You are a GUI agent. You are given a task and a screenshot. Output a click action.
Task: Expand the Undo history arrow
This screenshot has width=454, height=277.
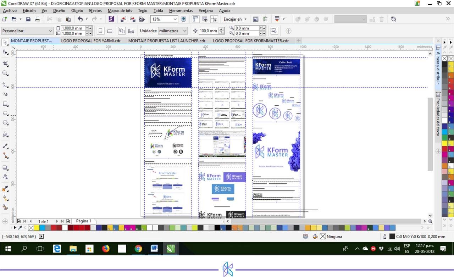coord(87,19)
